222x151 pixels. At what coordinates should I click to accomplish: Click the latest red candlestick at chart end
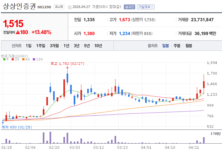point(204,84)
